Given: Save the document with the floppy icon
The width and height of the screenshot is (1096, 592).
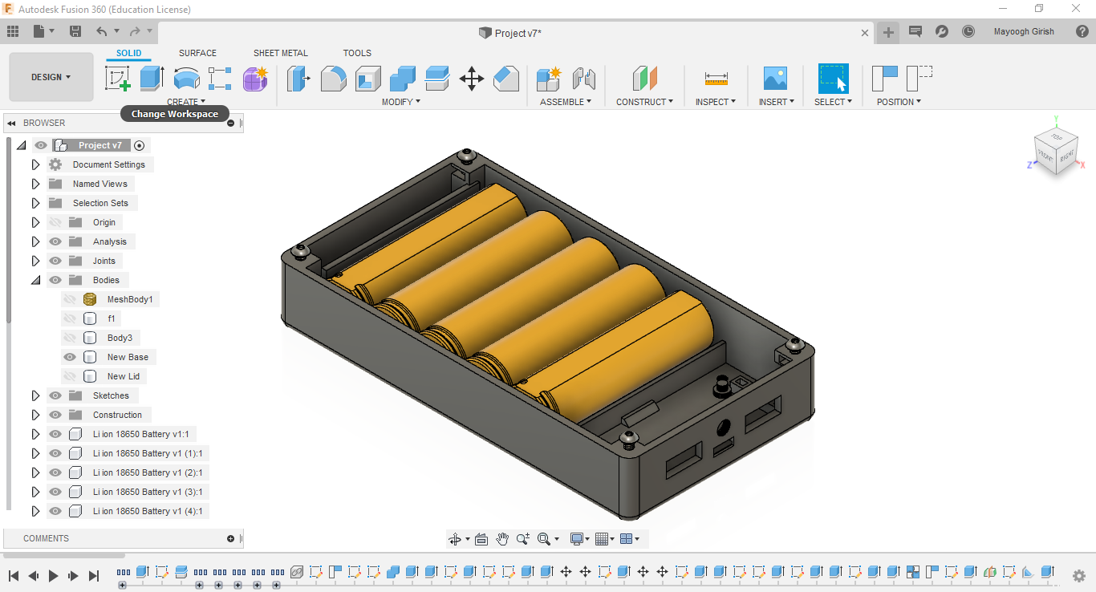Looking at the screenshot, I should click(75, 31).
